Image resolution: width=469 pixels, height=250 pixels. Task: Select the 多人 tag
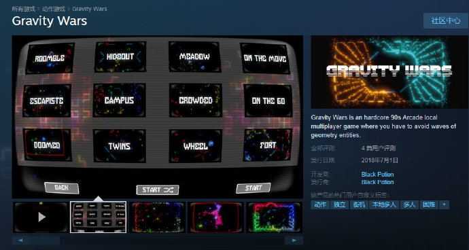pos(409,205)
